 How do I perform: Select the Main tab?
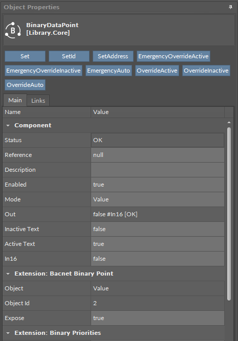[x=15, y=100]
